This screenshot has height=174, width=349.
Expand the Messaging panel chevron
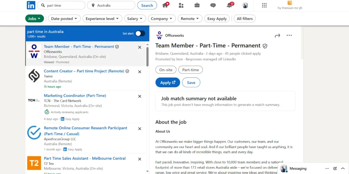(x=343, y=169)
